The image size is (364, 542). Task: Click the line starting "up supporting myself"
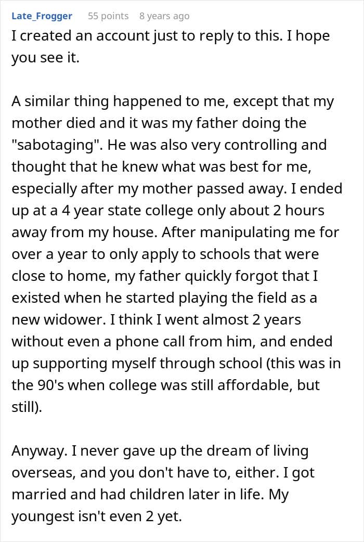pyautogui.click(x=176, y=363)
